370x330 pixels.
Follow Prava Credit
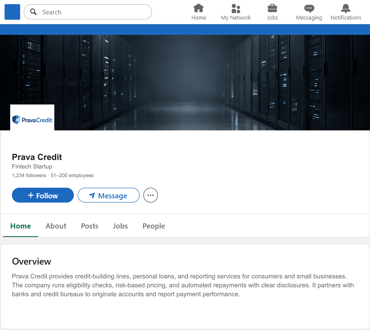point(43,195)
